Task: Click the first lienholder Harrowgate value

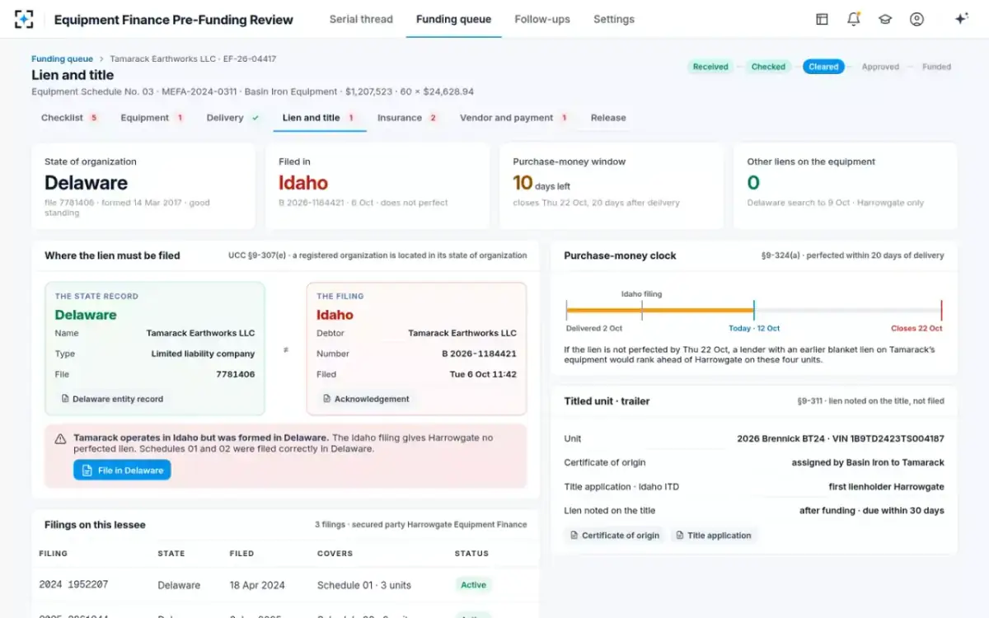Action: pyautogui.click(x=887, y=487)
